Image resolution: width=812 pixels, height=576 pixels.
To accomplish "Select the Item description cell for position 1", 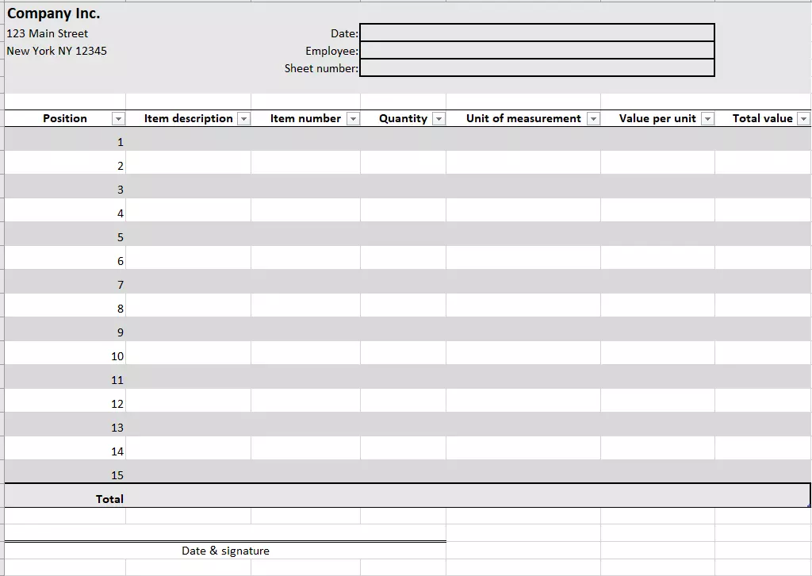I will tap(187, 141).
